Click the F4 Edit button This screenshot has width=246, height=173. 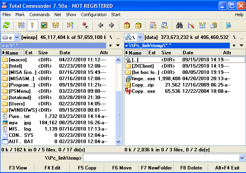[52, 168]
